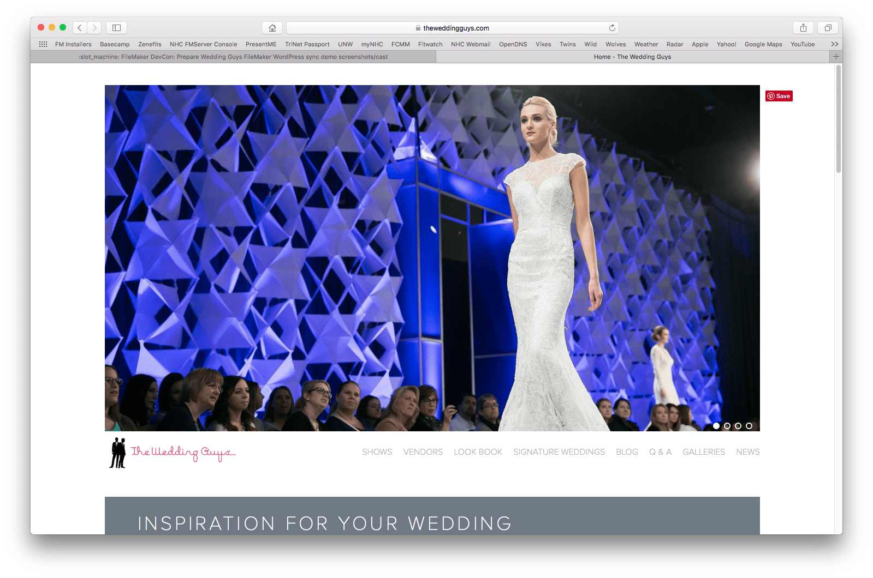The width and height of the screenshot is (873, 578).
Task: Open the Home page button
Action: tap(272, 28)
